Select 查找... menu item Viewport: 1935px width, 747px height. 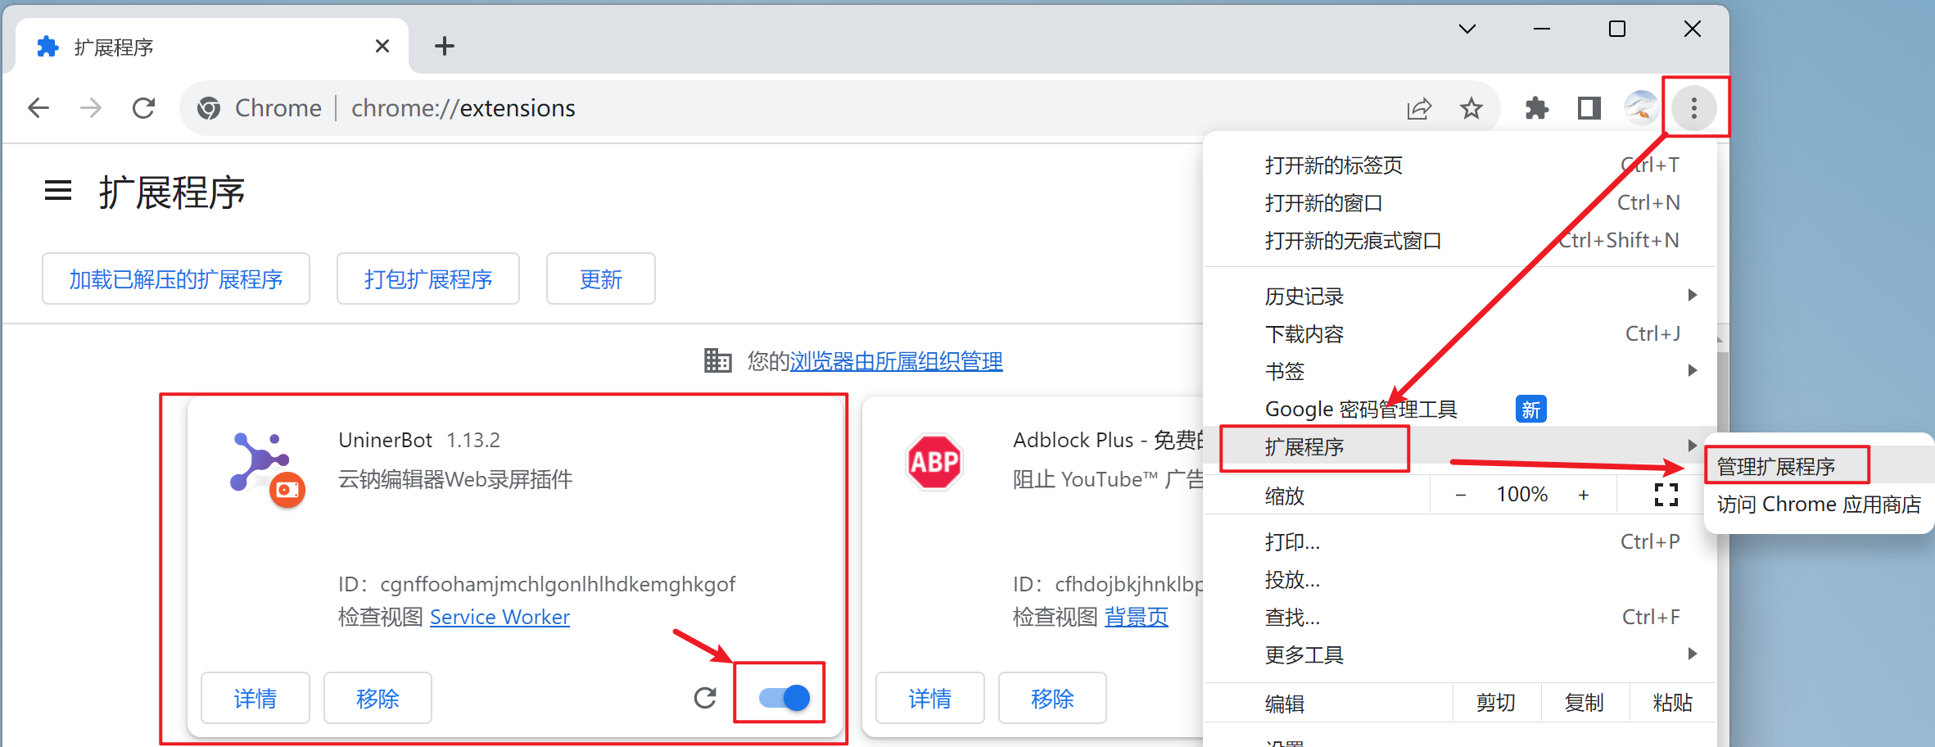(x=1460, y=618)
